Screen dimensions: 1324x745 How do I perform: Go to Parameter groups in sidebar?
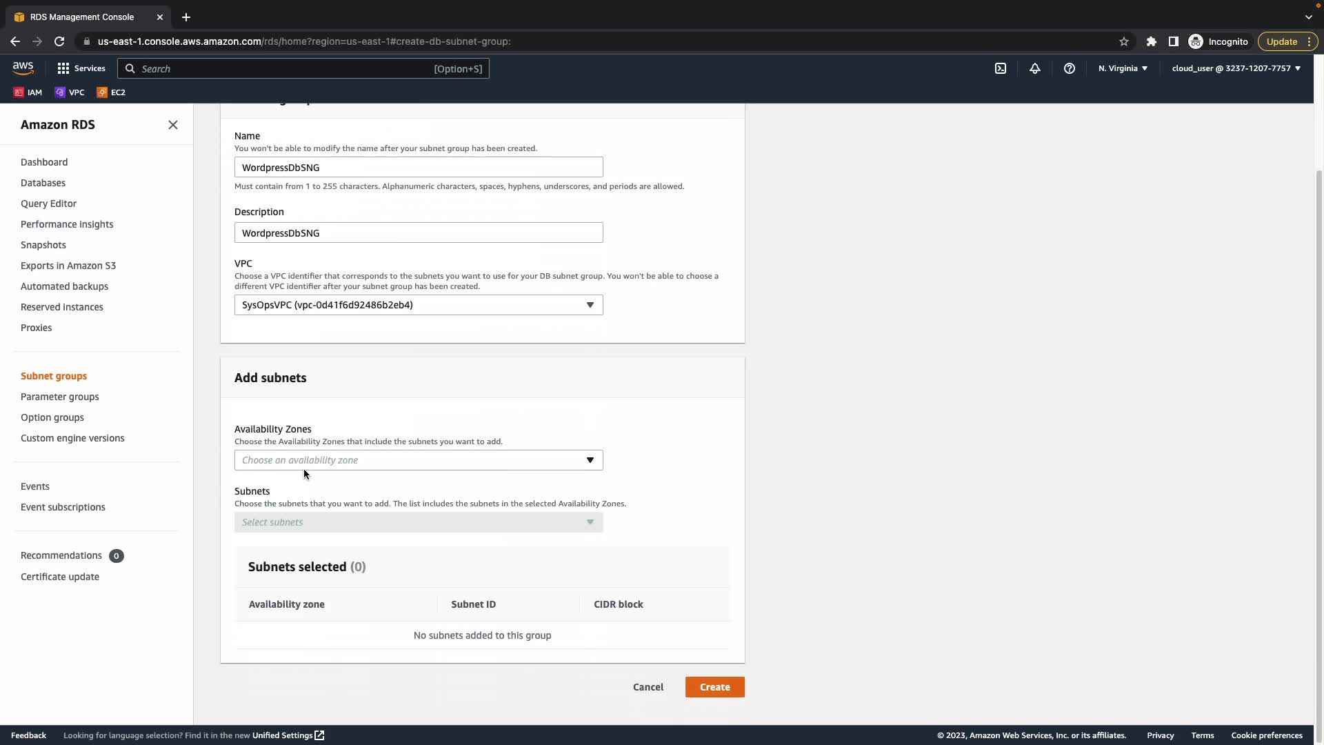pos(60,397)
